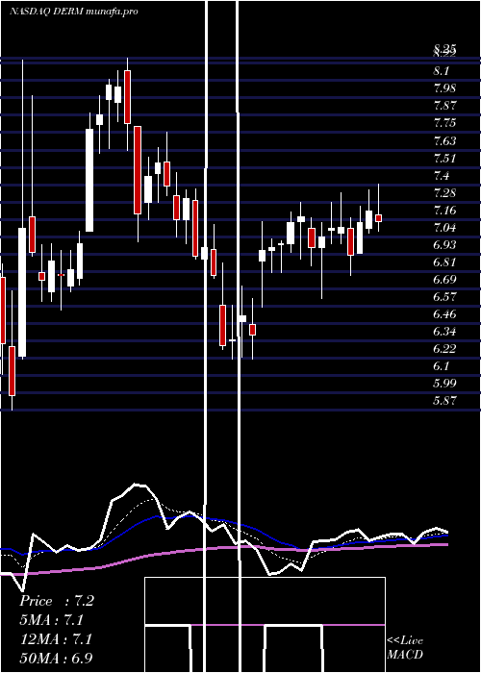Click the 6.81 price axis label

click(444, 262)
